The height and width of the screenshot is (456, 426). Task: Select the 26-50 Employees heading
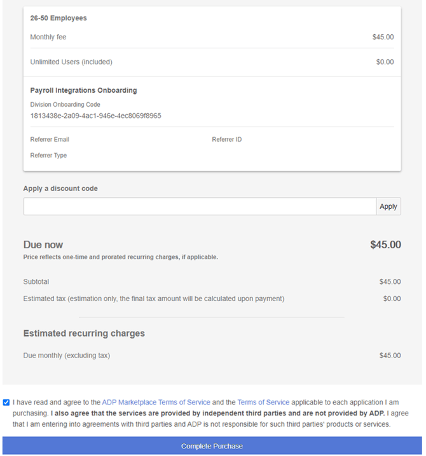point(58,18)
